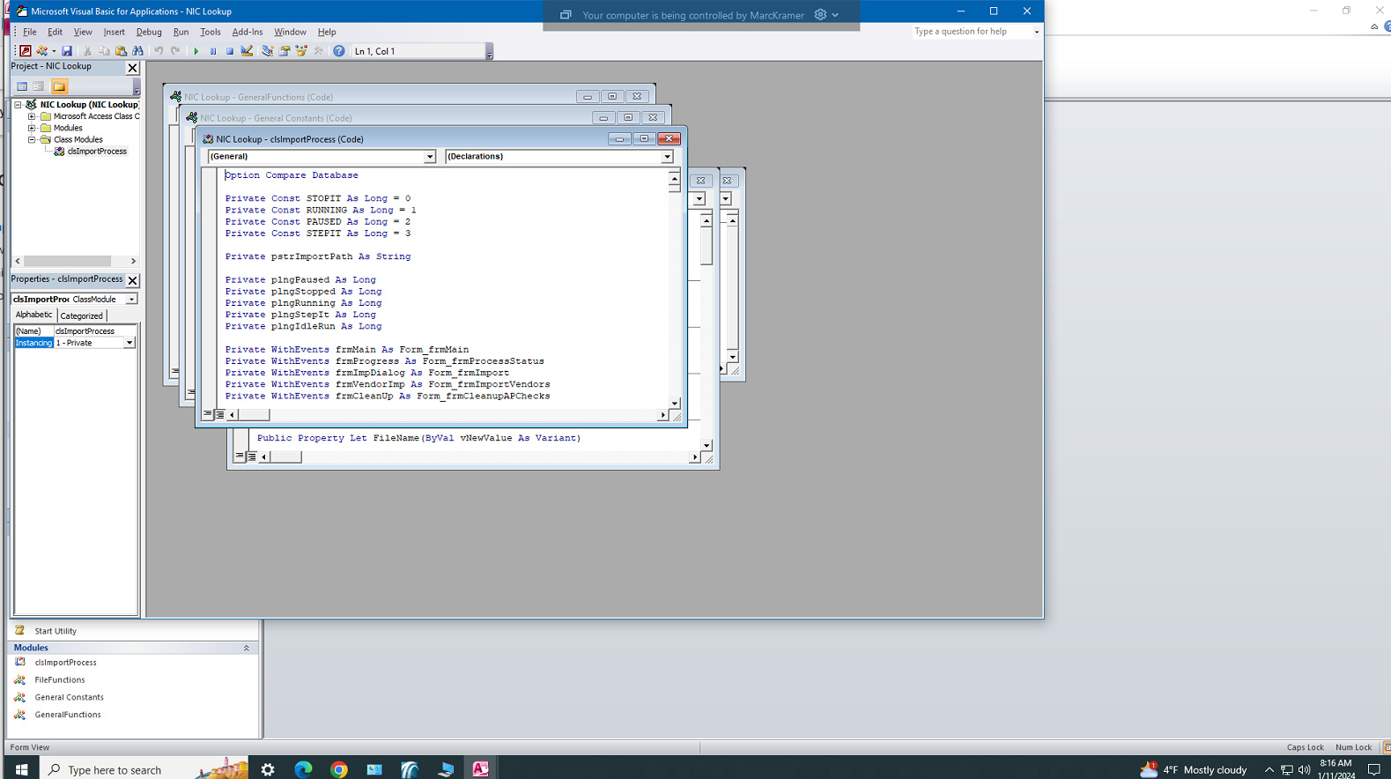Select clsImportProcess in the project tree
Screen dimensions: 1391x779
[97, 152]
